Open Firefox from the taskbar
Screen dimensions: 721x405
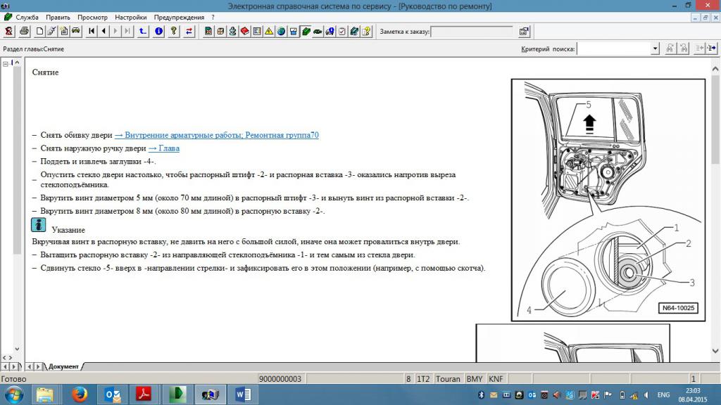[80, 394]
